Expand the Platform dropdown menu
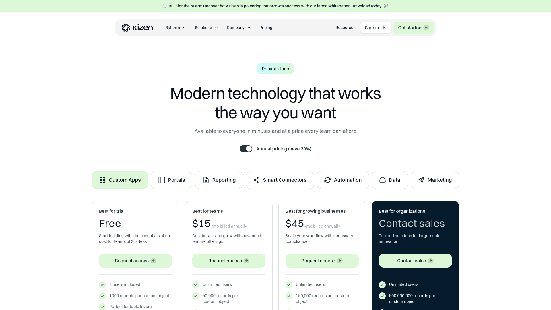This screenshot has width=551, height=310. (175, 27)
